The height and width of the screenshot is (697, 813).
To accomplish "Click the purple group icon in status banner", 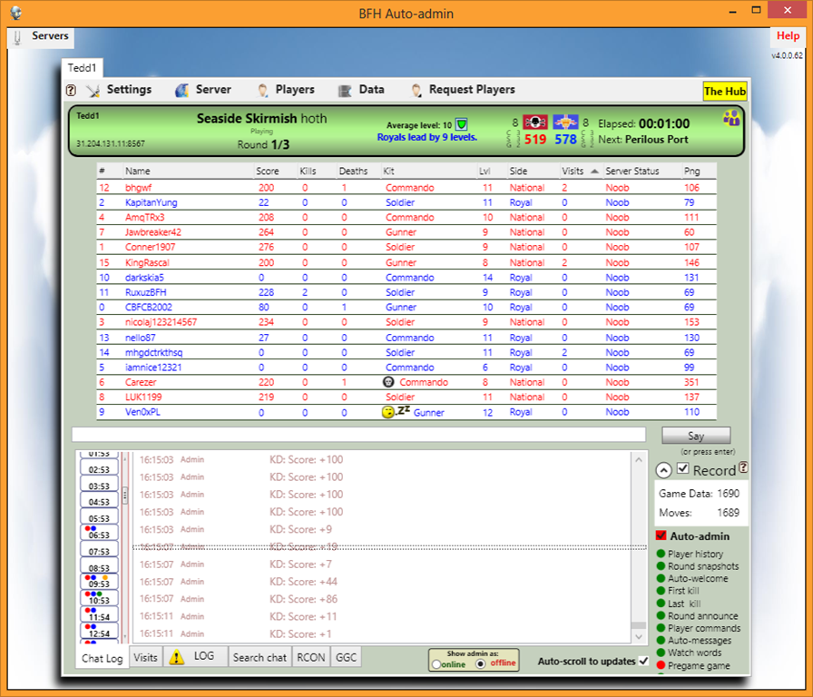I will (731, 118).
